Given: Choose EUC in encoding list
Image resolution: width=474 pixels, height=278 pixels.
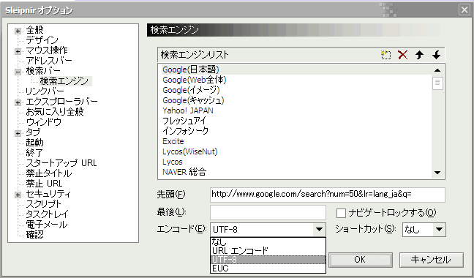Looking at the screenshot, I should tap(268, 268).
